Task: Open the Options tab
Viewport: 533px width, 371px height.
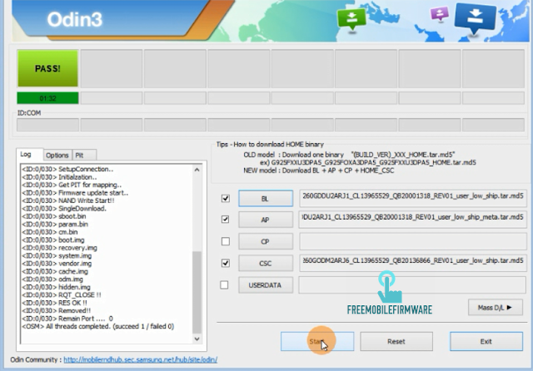Action: pos(57,155)
